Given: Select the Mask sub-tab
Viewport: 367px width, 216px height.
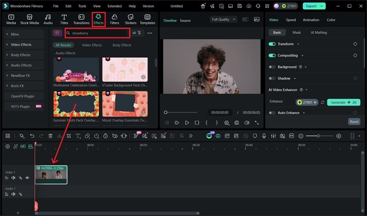Looking at the screenshot, I should (x=296, y=33).
